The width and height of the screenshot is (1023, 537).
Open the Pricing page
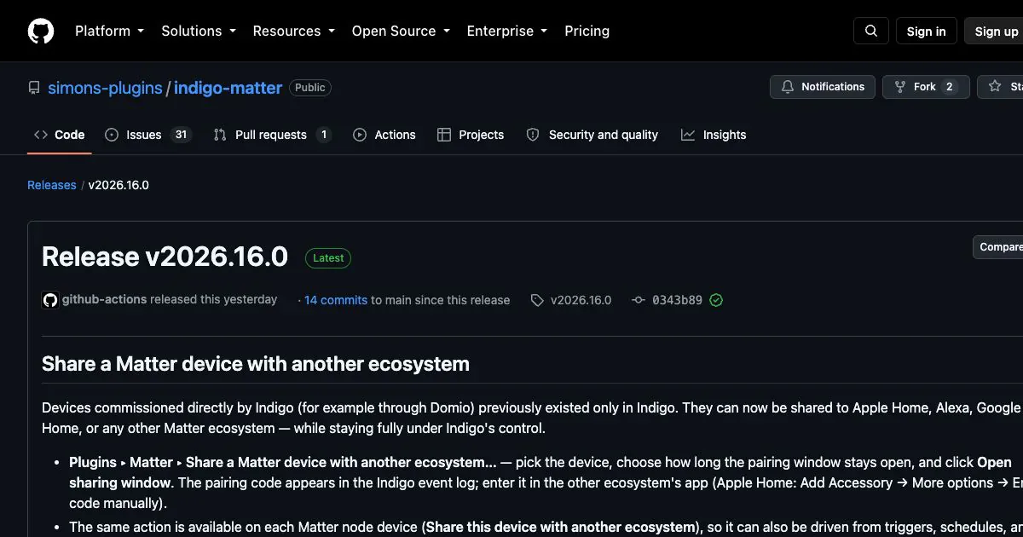coord(587,31)
